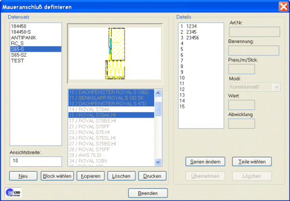The image size is (290, 201).
Task: Click the Neu button
Action: click(x=23, y=176)
